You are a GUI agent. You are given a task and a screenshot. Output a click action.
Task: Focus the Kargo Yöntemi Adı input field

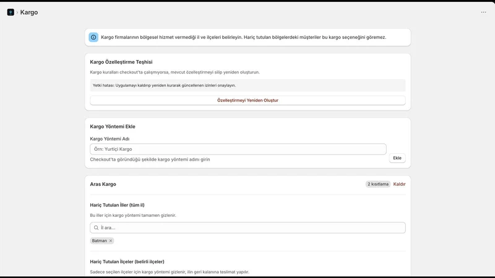[x=238, y=149]
